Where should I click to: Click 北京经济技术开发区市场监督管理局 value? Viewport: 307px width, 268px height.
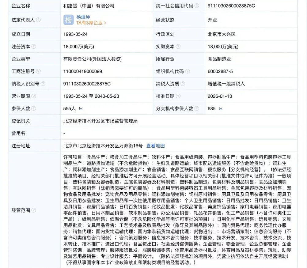100,121
